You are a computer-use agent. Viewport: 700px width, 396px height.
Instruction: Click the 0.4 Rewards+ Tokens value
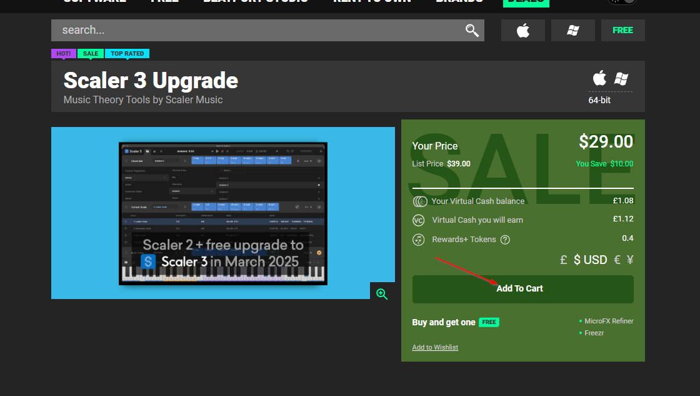coord(627,238)
